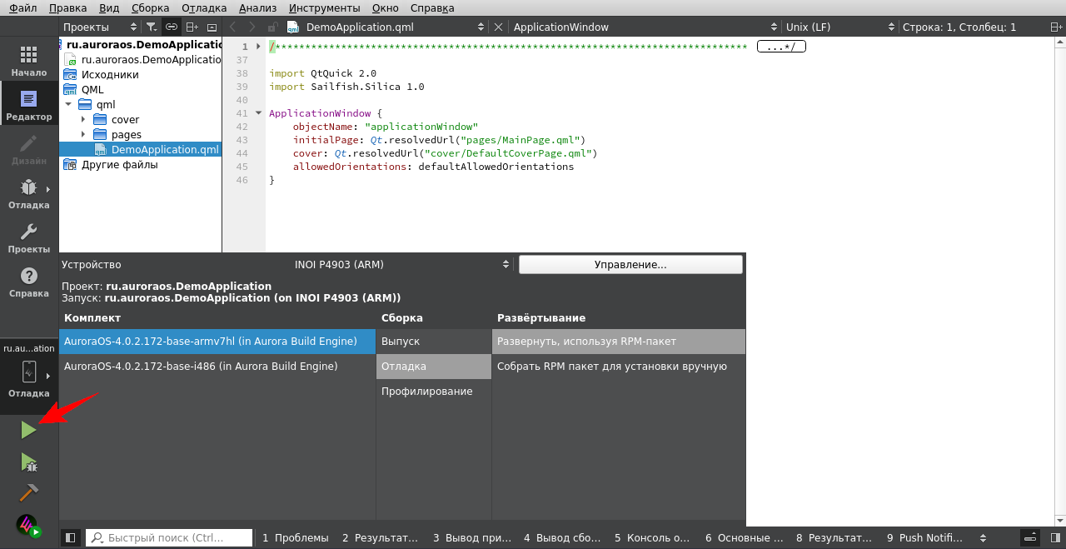
Task: Expand the pages folder
Action: [83, 134]
